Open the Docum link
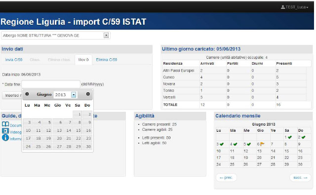 click(15, 125)
